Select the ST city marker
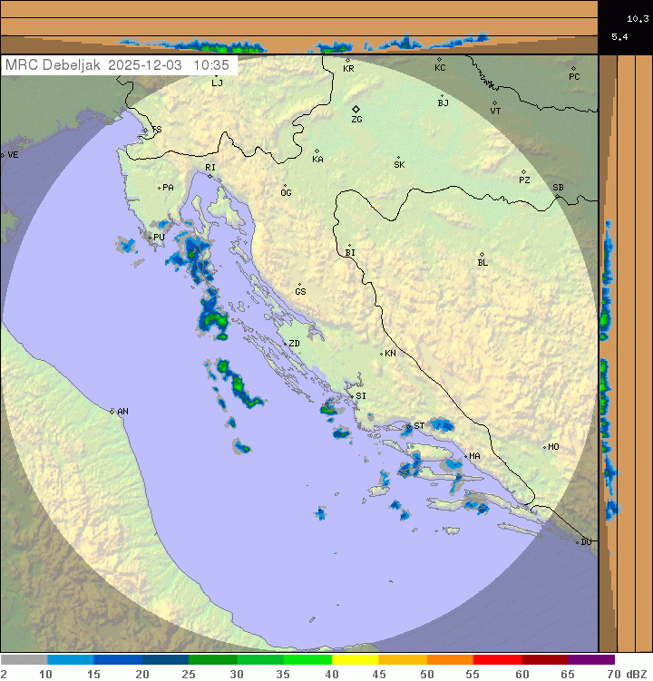653x681 pixels. click(x=408, y=425)
